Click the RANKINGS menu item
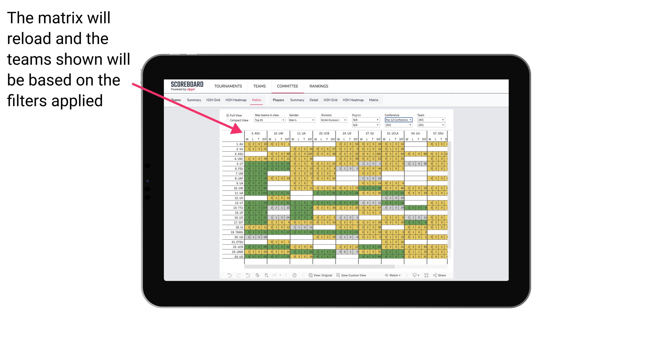The image size is (670, 360). 319,85
